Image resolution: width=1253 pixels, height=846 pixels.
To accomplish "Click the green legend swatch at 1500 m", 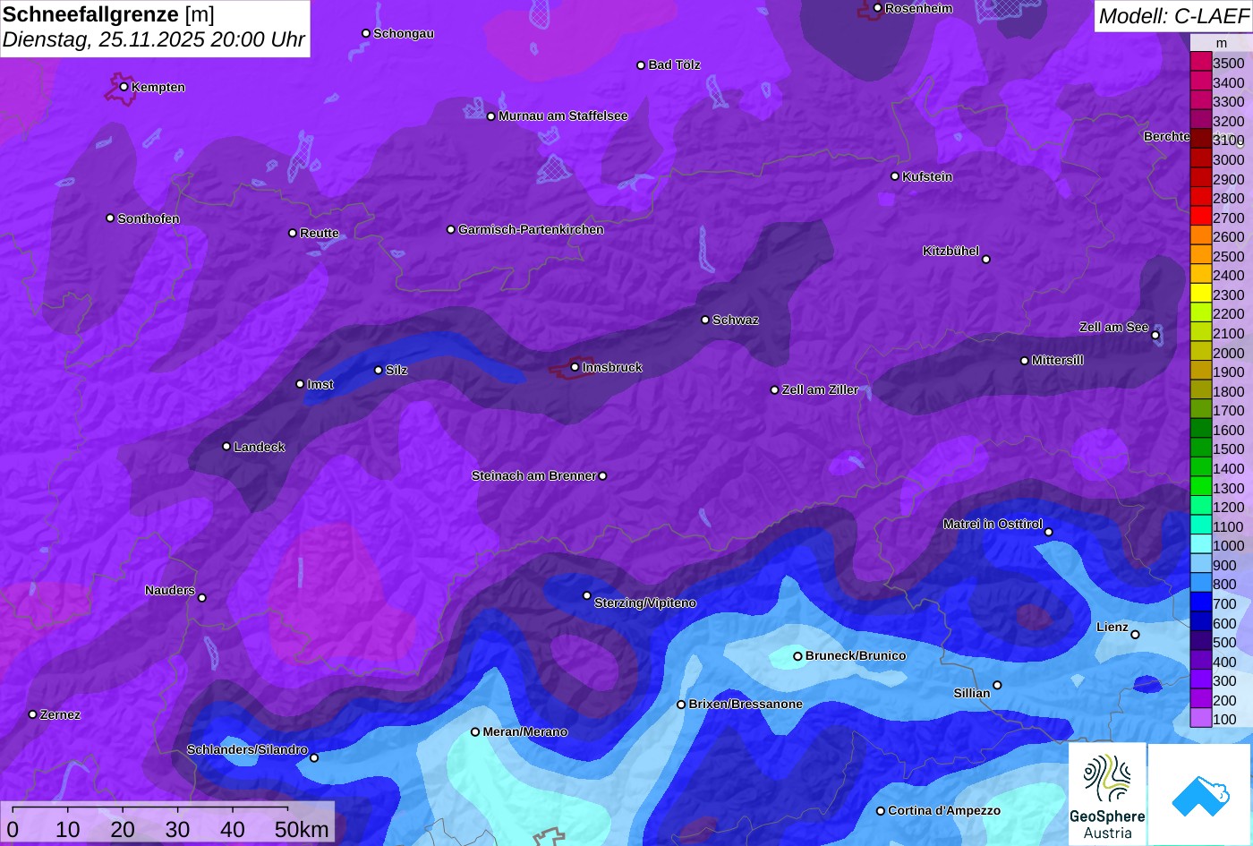I will pyautogui.click(x=1200, y=449).
